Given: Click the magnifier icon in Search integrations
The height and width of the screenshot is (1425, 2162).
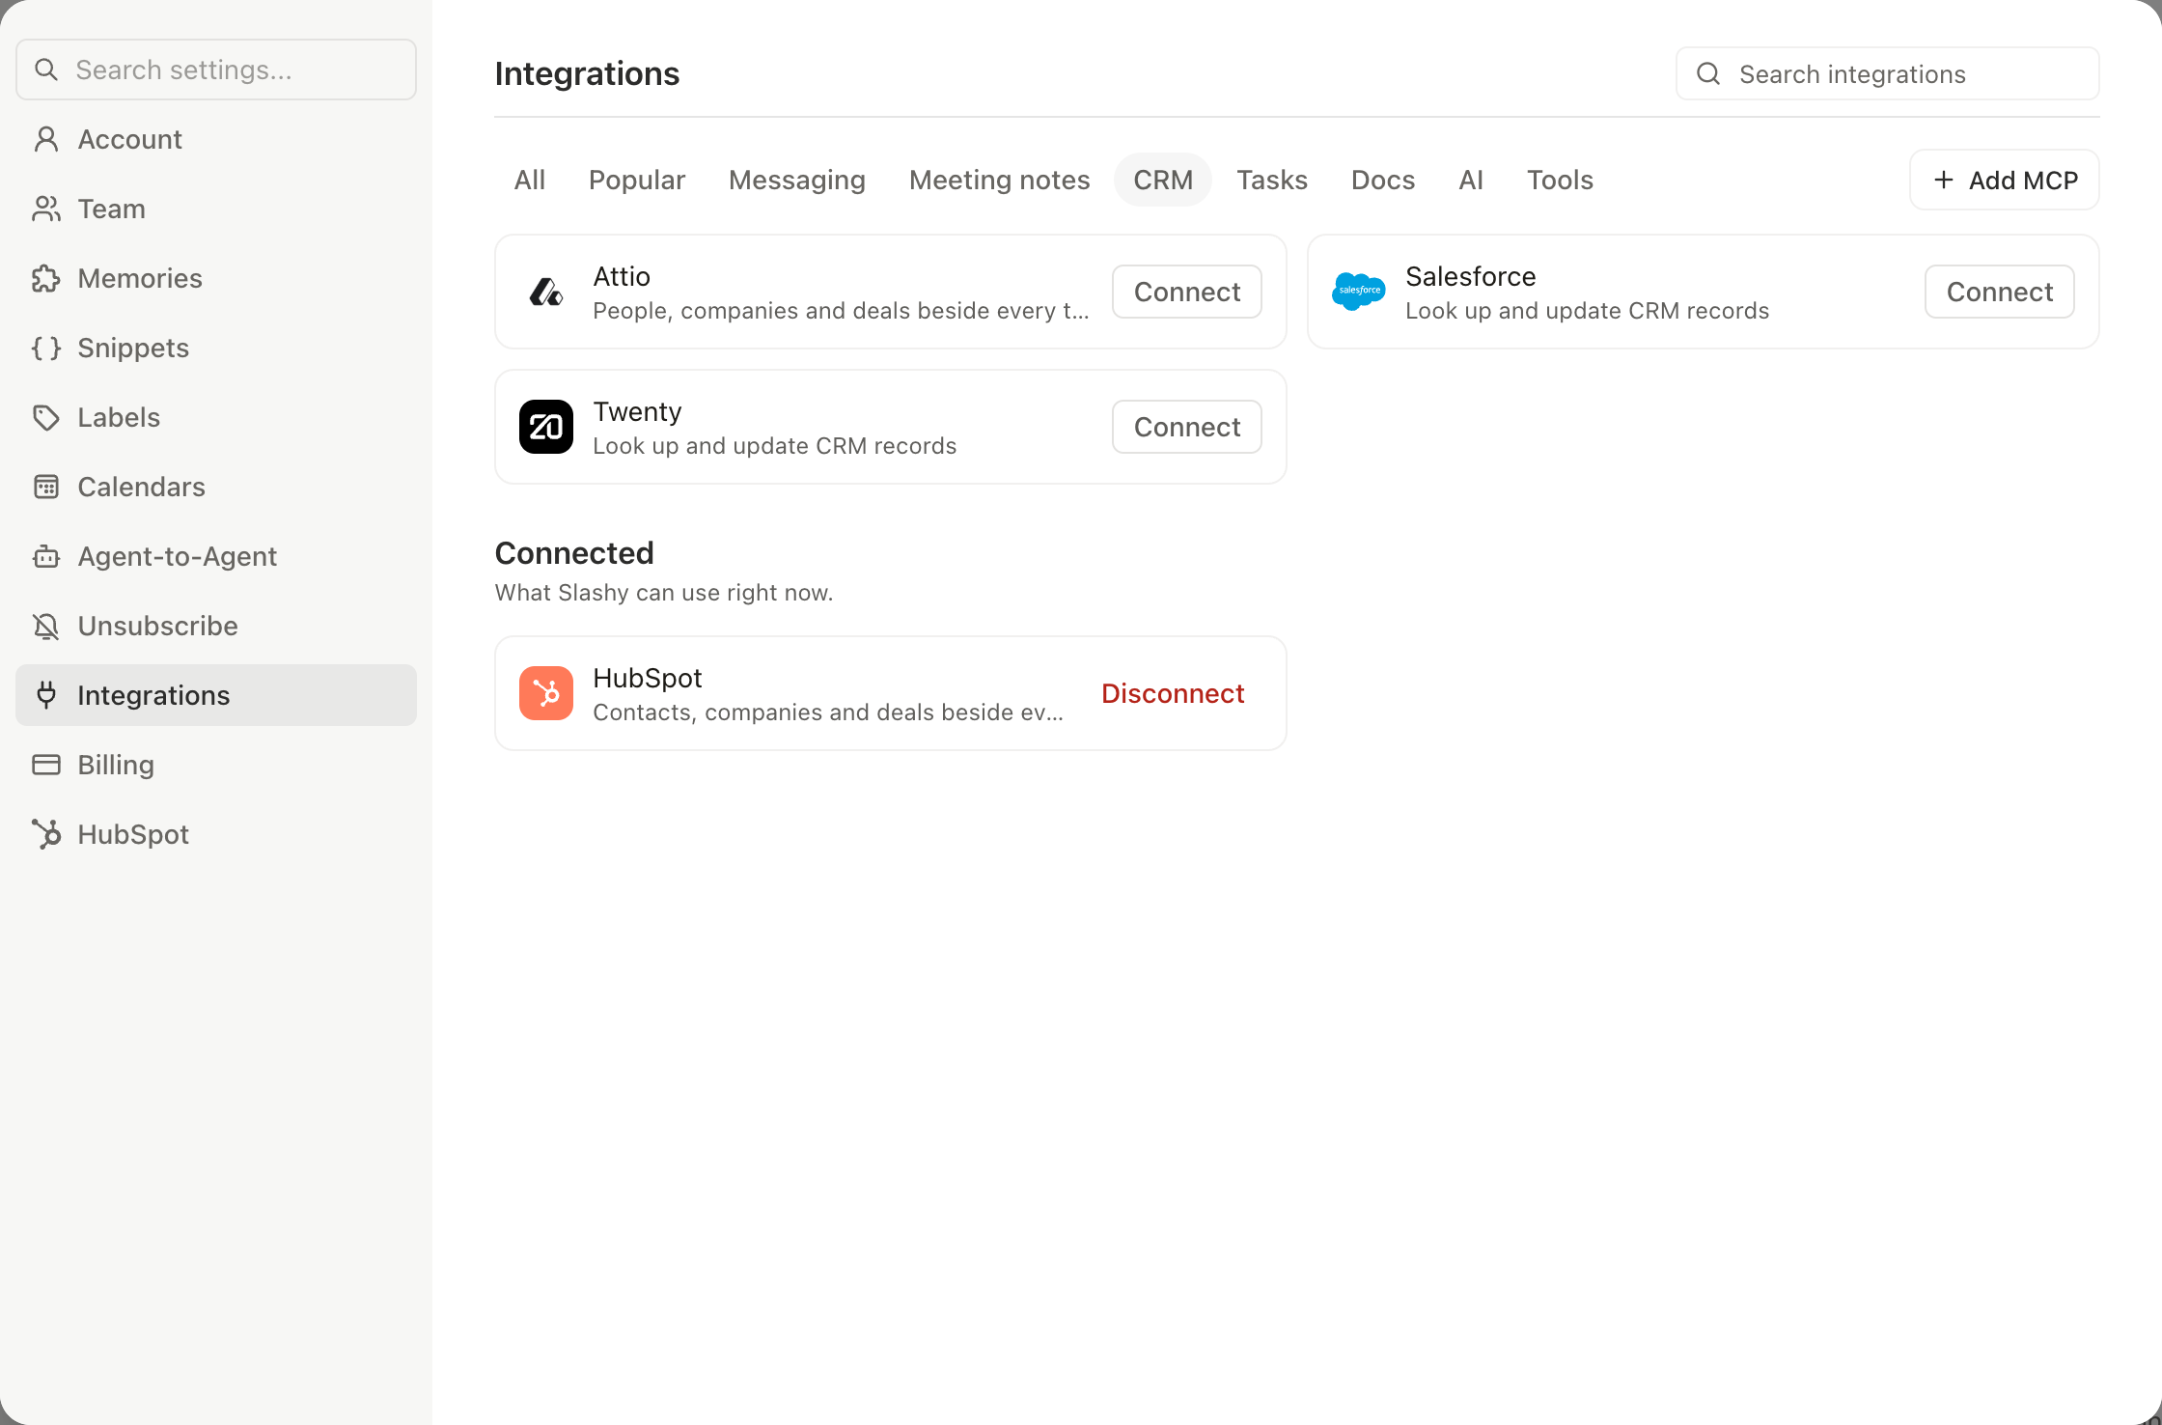Looking at the screenshot, I should [1708, 73].
